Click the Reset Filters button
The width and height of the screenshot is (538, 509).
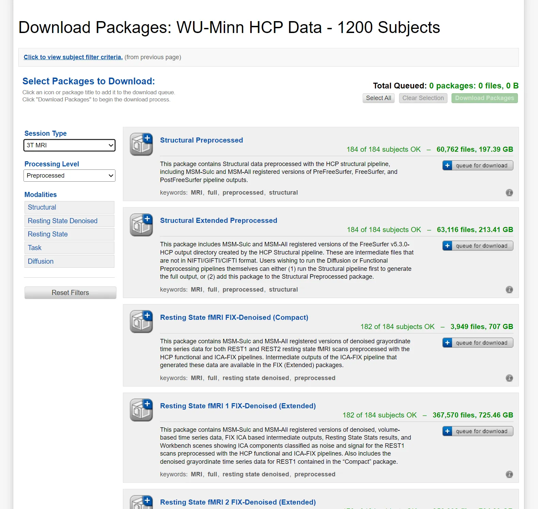click(70, 293)
